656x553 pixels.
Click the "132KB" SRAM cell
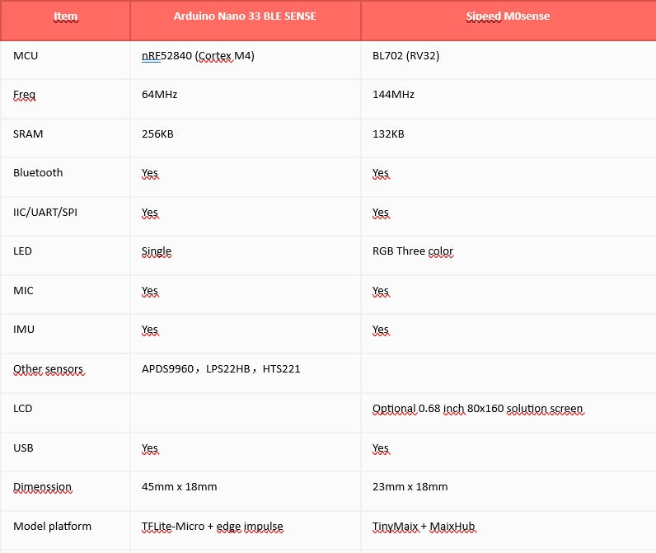point(388,134)
